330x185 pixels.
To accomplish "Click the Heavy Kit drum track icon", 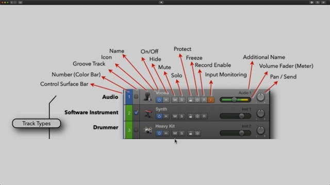I will tap(148, 130).
